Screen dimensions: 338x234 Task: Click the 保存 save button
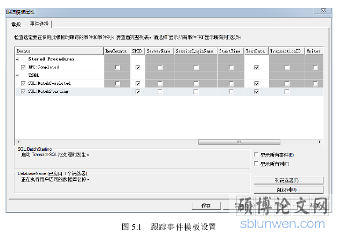[206, 206]
